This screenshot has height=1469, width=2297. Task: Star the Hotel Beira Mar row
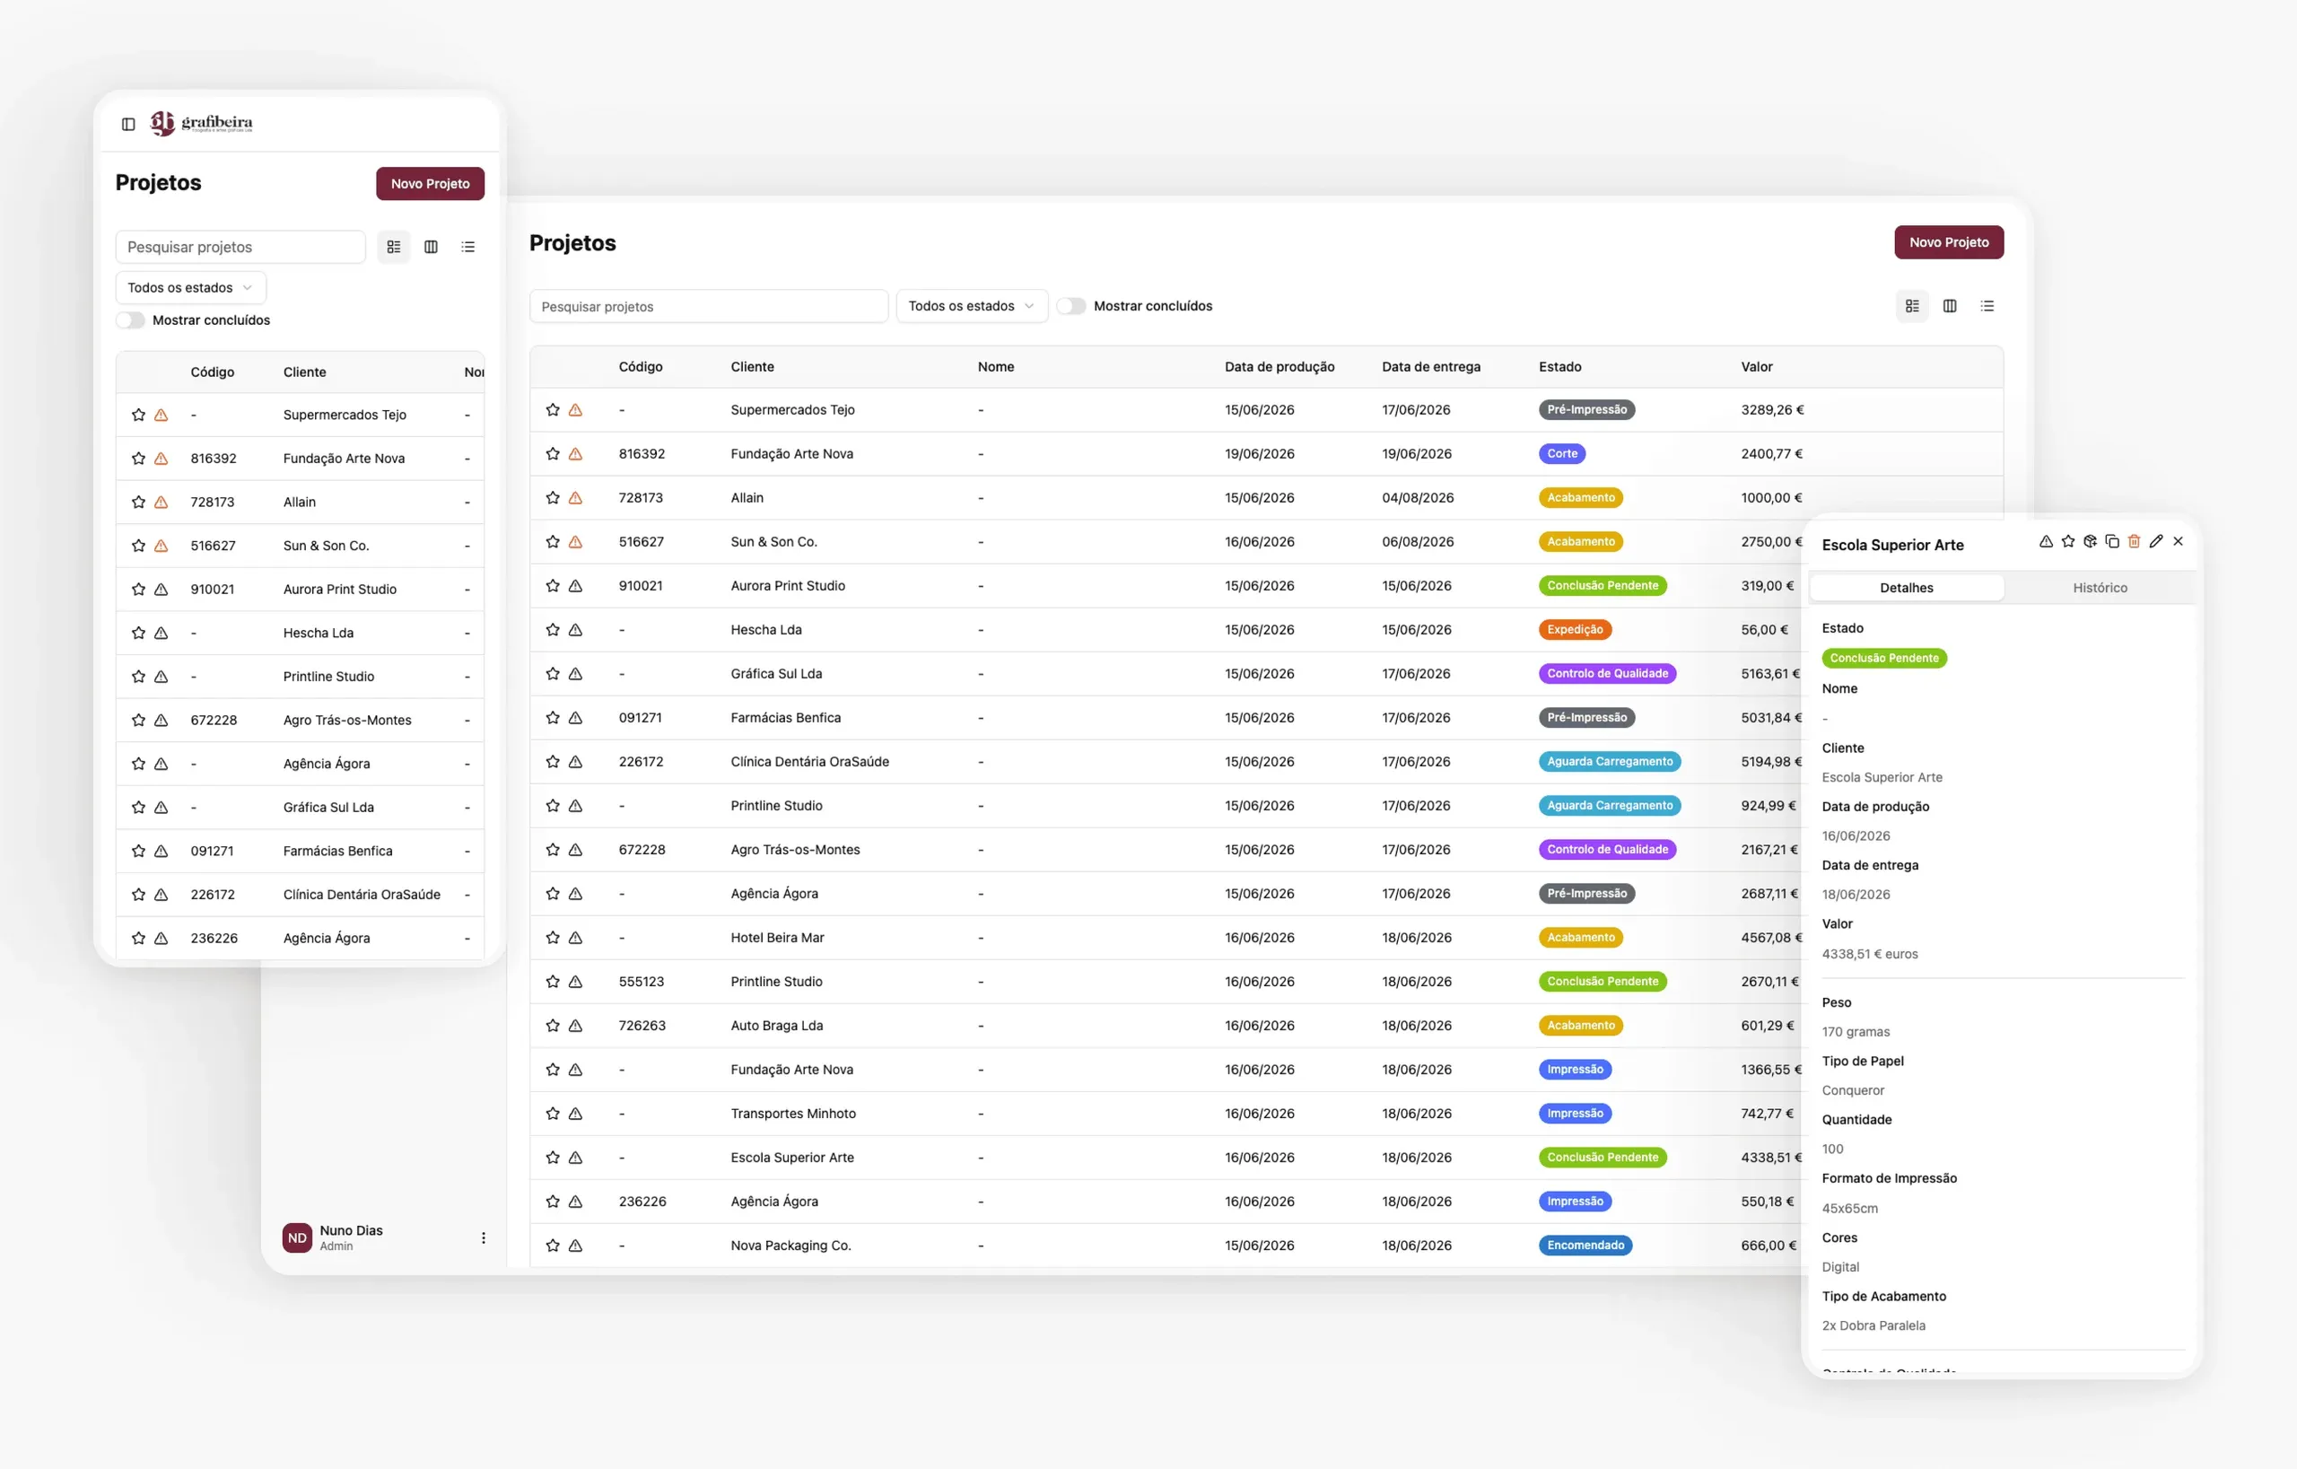point(553,938)
